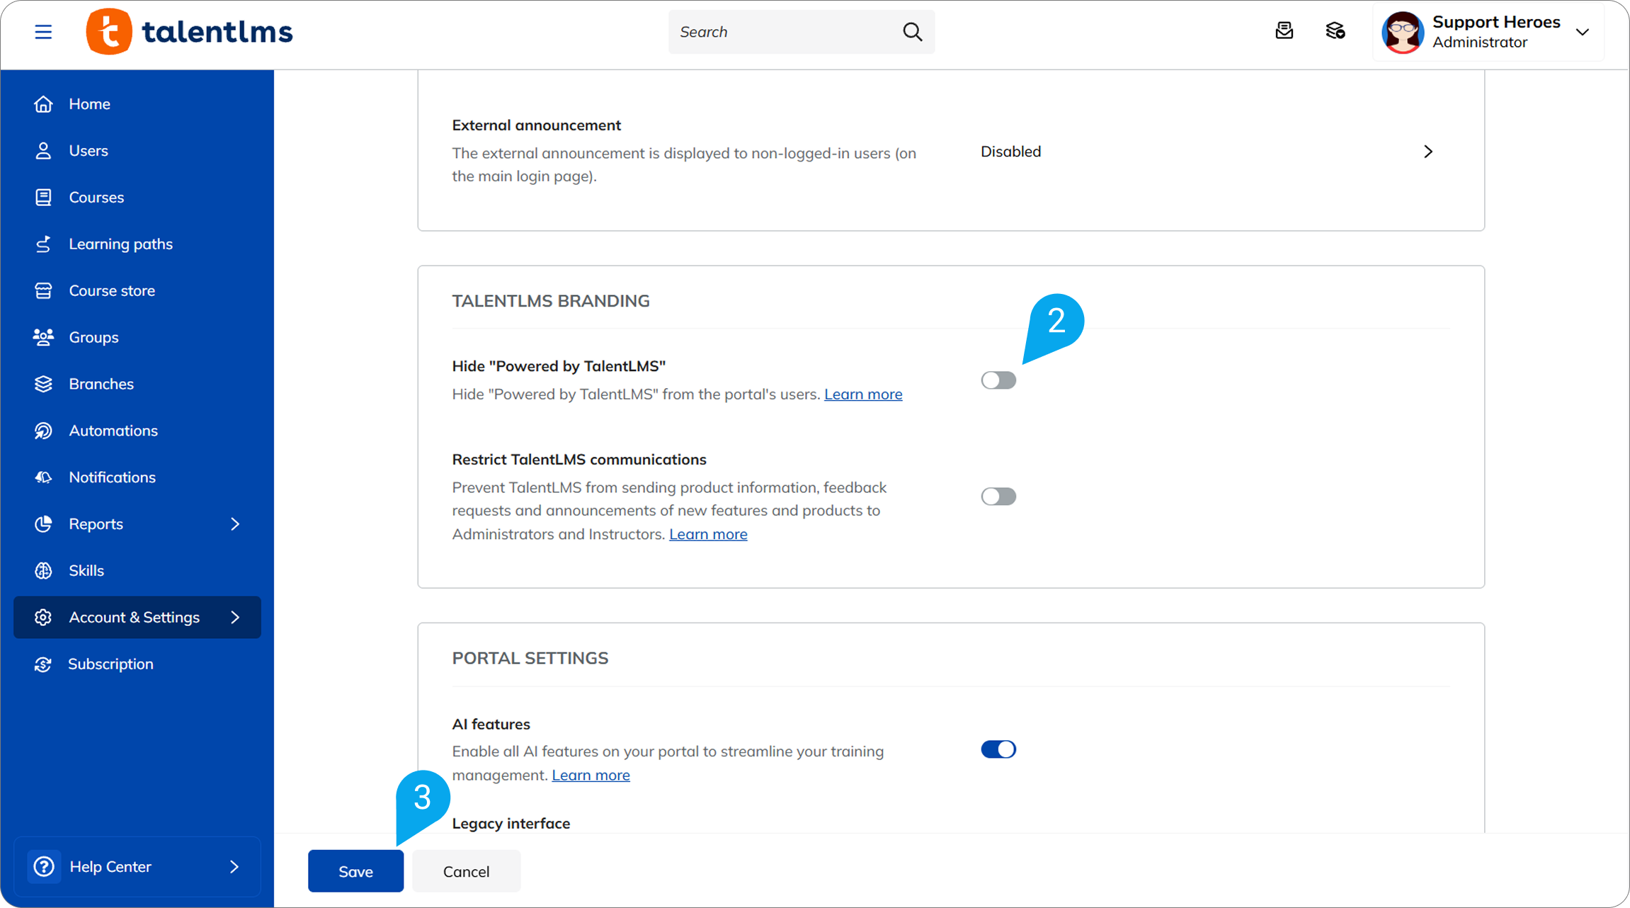Enable Hide "Powered by TalentLMS" toggle
The image size is (1630, 908).
point(998,380)
